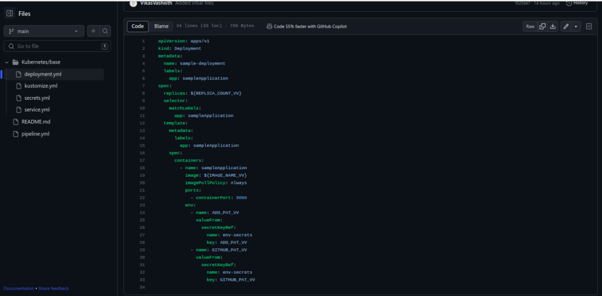Click the Share feedback link
Screen dimensions: 602x296
tap(53, 288)
